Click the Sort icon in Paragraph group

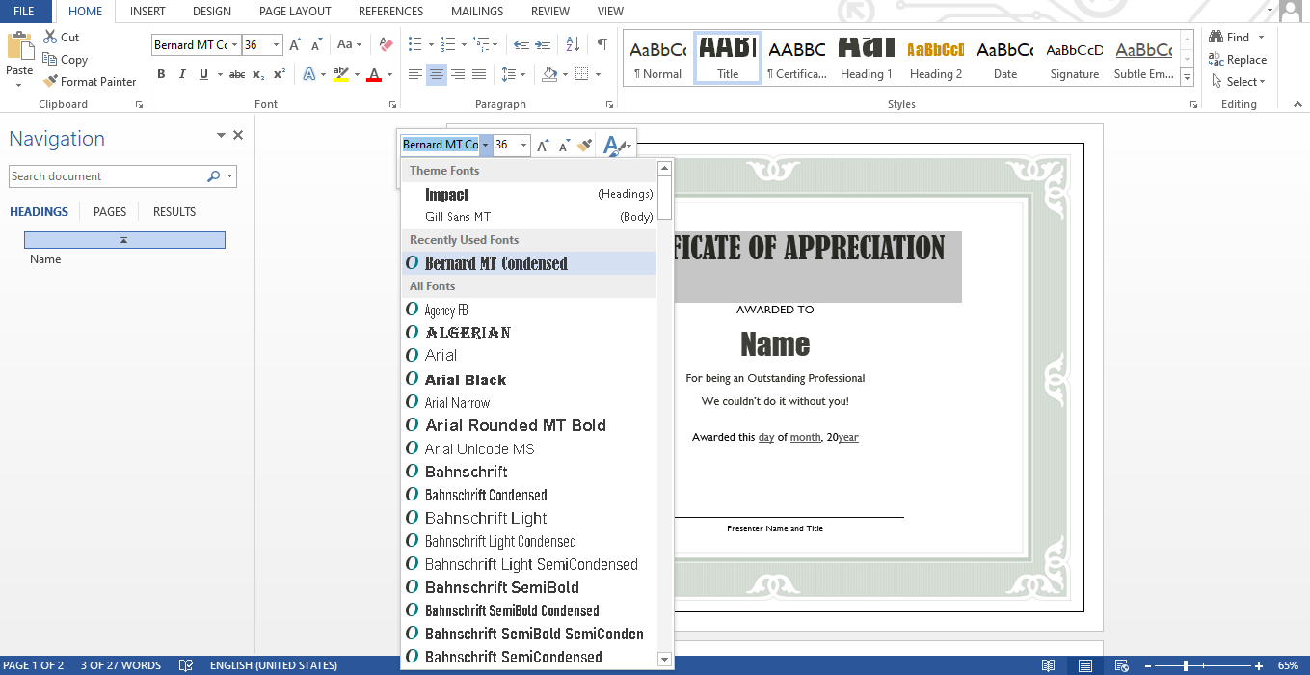(571, 44)
